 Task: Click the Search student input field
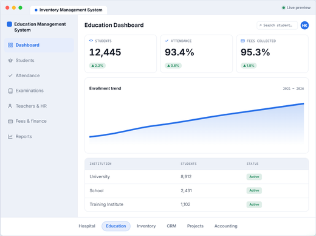click(277, 26)
